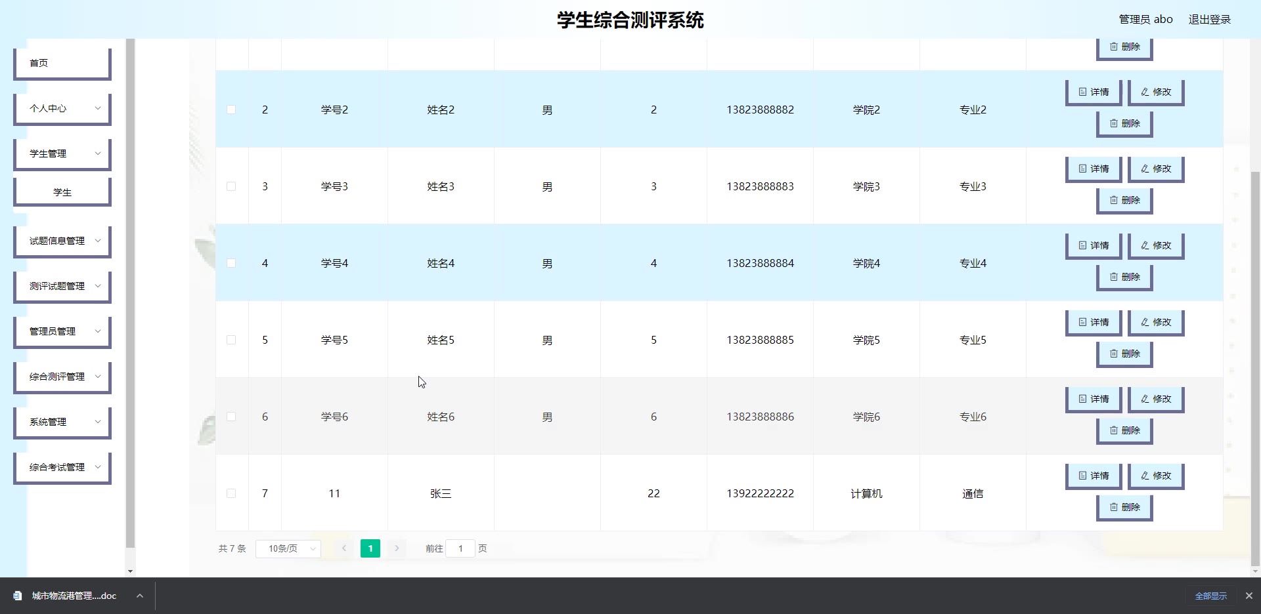
Task: Show details for the 张三 row
Action: (1094, 476)
